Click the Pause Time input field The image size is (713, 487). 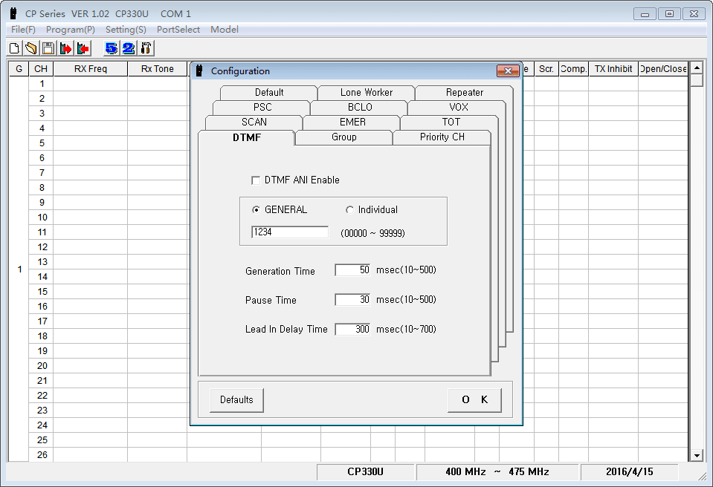pos(352,300)
